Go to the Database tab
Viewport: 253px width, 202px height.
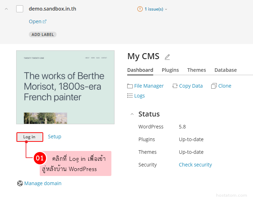225,70
